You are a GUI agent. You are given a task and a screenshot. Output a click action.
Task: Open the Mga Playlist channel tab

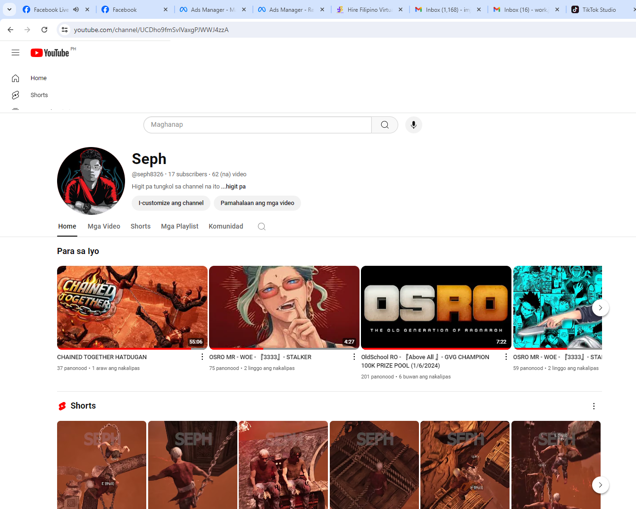coord(180,227)
